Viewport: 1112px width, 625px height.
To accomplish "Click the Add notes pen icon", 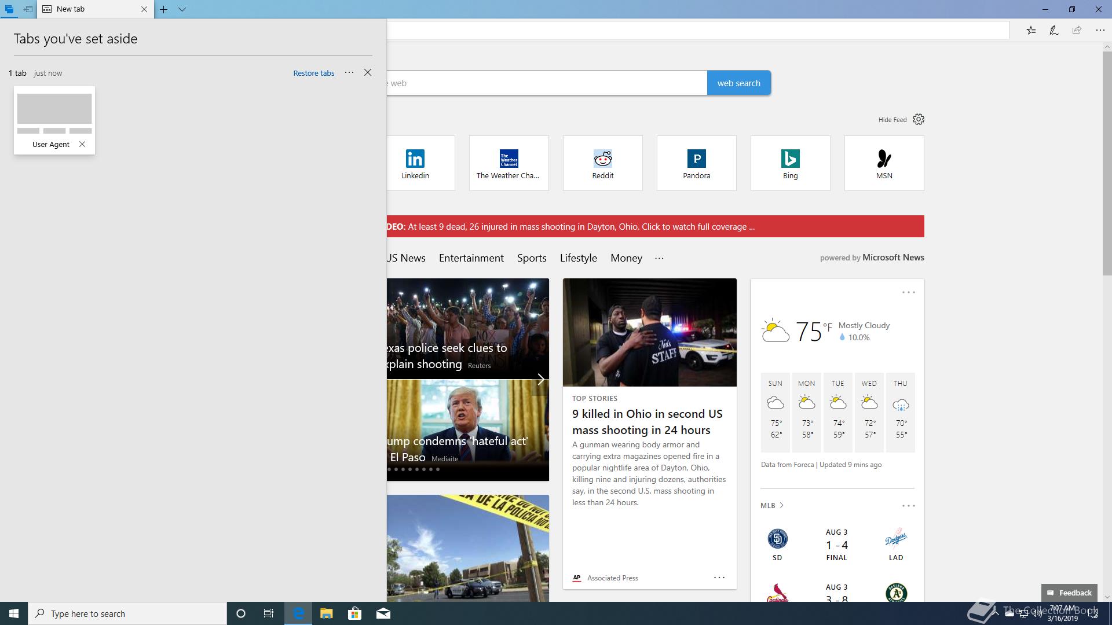I will pos(1054,30).
